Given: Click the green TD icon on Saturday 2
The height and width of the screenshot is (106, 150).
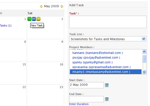Looking at the screenshot, I should click(29, 19).
